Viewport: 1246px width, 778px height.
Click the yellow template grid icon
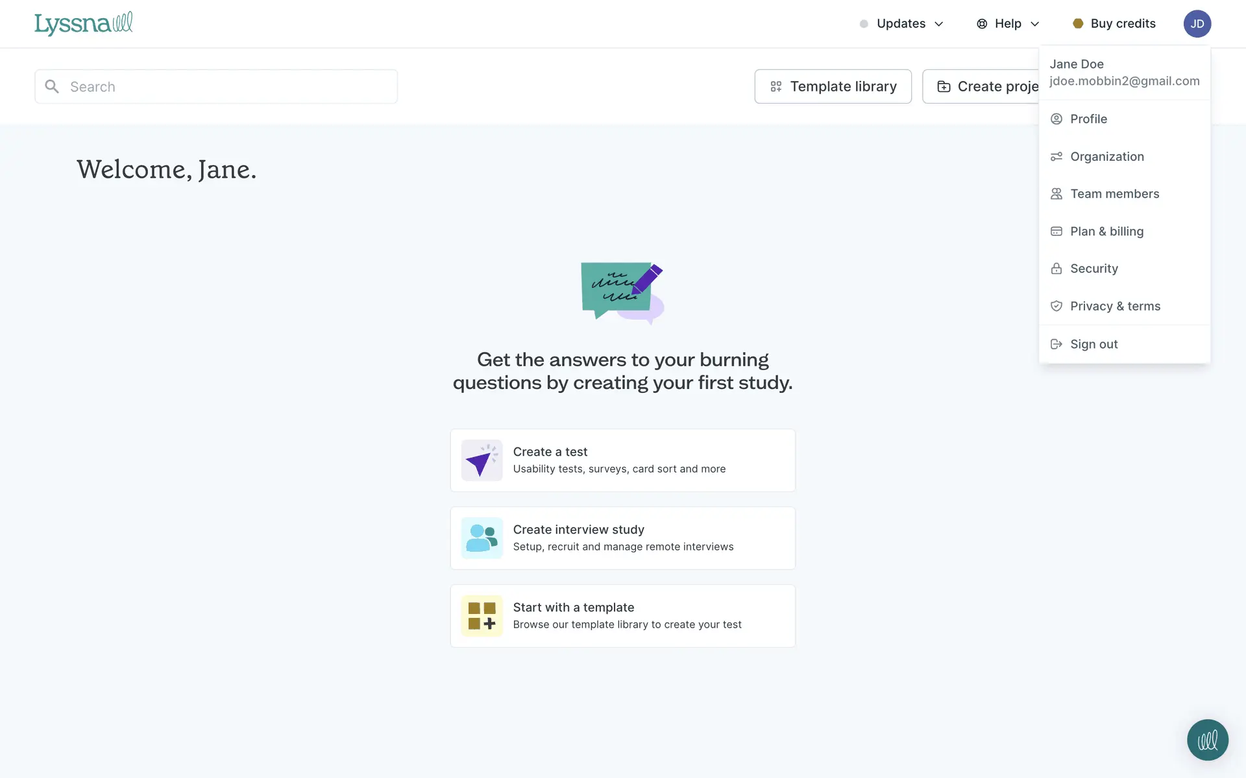click(482, 616)
